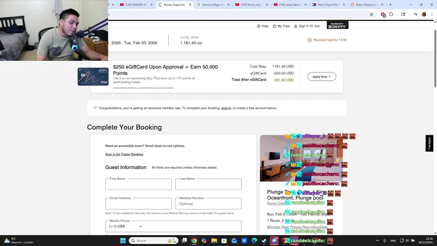Open the Feedback side tab
This screenshot has width=437, height=246.
[429, 143]
